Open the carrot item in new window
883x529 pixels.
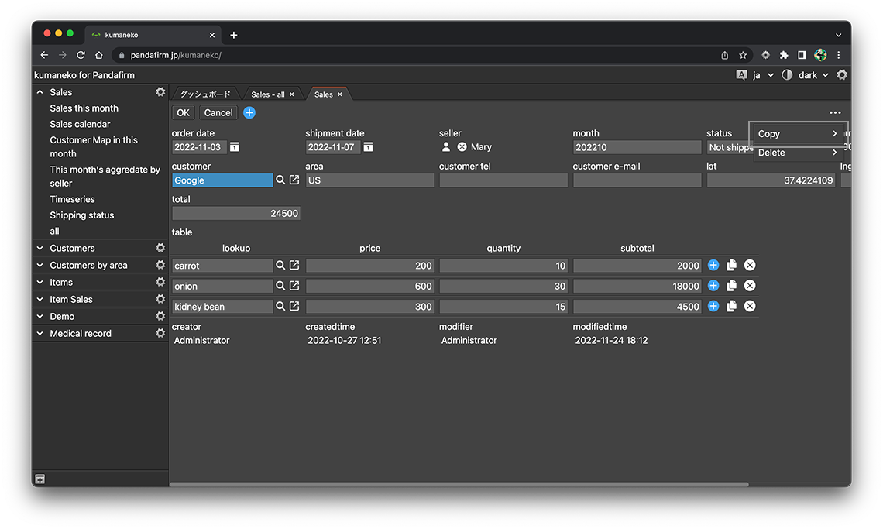[294, 266]
